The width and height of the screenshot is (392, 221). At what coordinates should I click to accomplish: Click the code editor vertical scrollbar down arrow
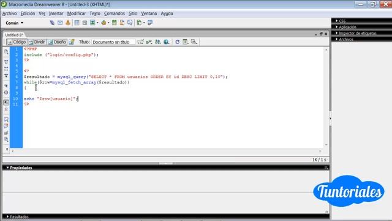pyautogui.click(x=326, y=145)
